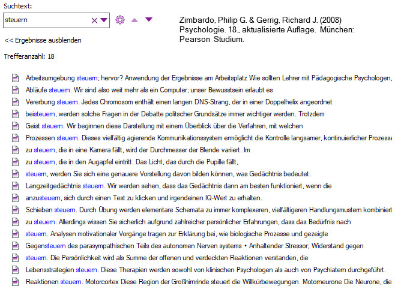401x289 pixels.
Task: Click the document icon for 'Geist steuern' result
Action: pyautogui.click(x=16, y=126)
